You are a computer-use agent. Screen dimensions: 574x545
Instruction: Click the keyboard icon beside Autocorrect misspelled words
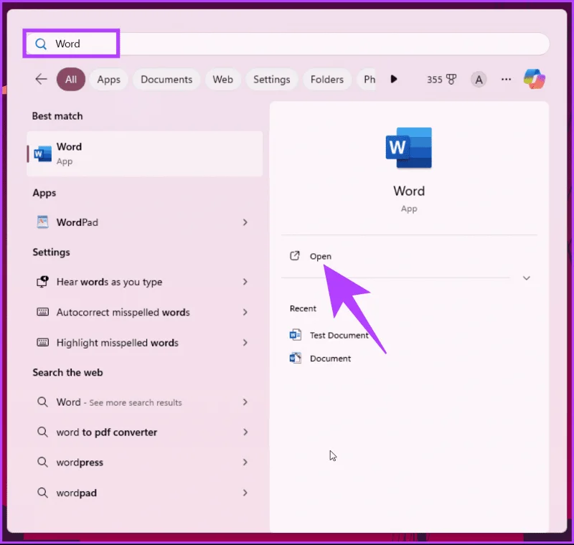pyautogui.click(x=42, y=312)
